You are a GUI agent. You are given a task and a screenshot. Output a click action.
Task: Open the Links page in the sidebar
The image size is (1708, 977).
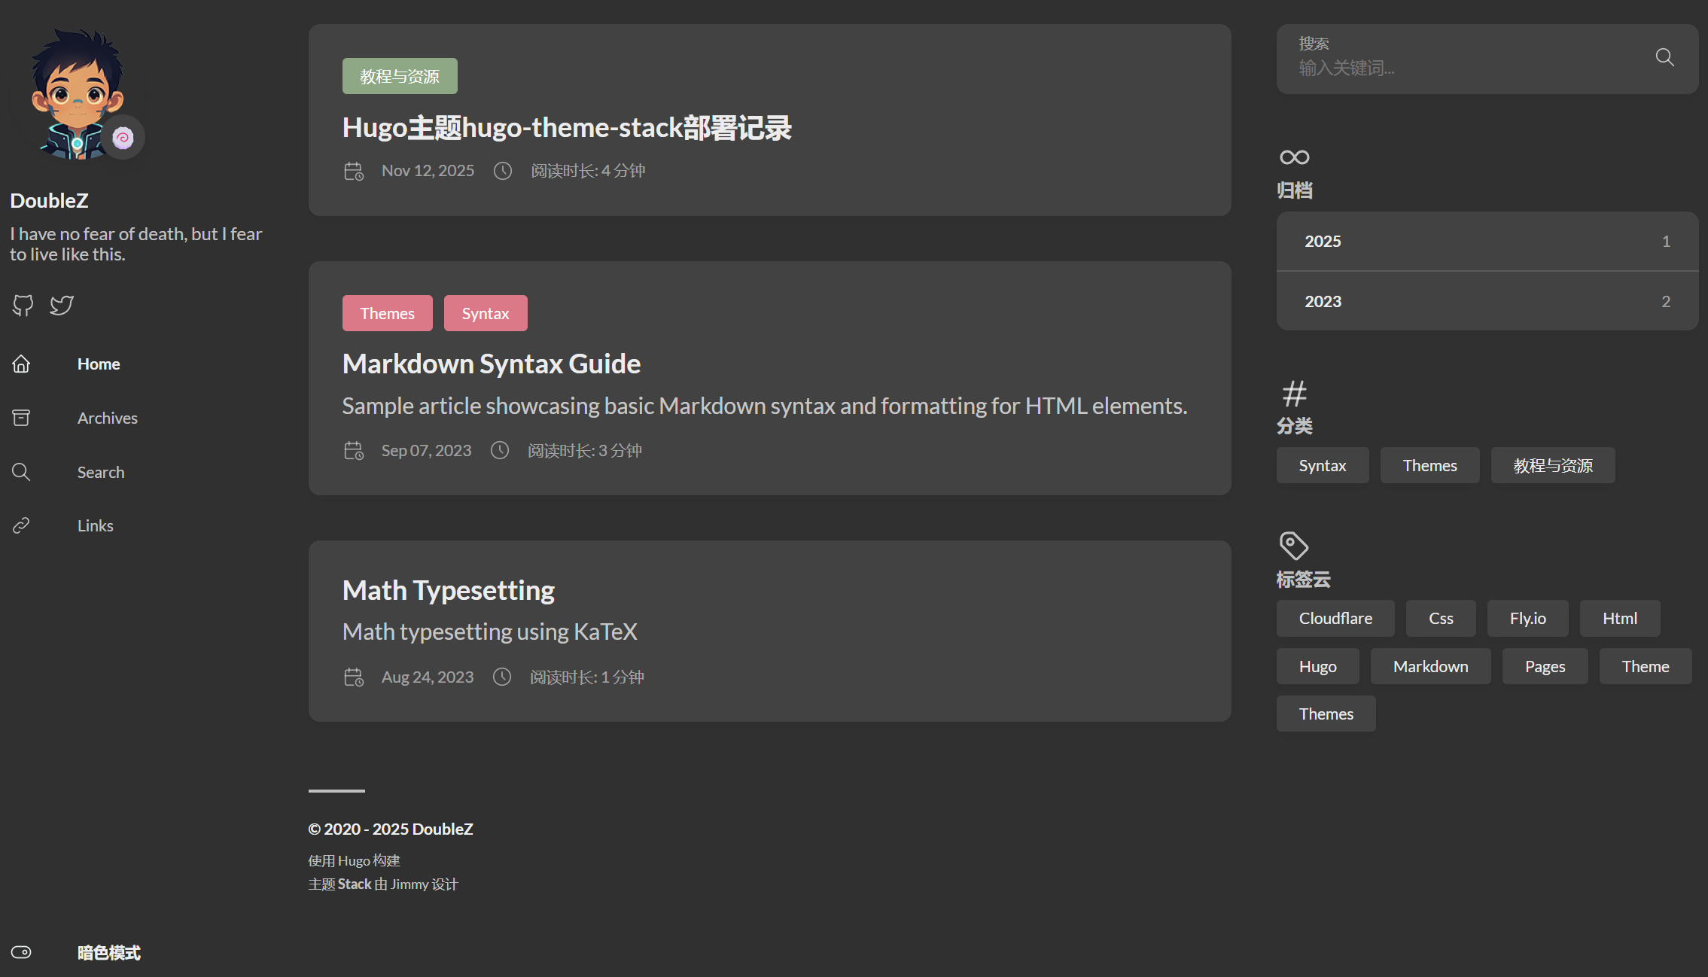pyautogui.click(x=95, y=525)
